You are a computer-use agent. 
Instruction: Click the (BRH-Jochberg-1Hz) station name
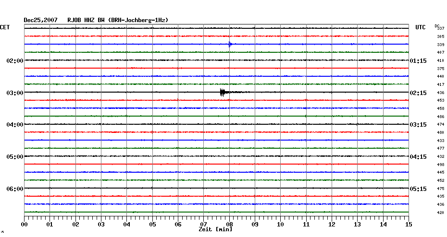pos(138,20)
